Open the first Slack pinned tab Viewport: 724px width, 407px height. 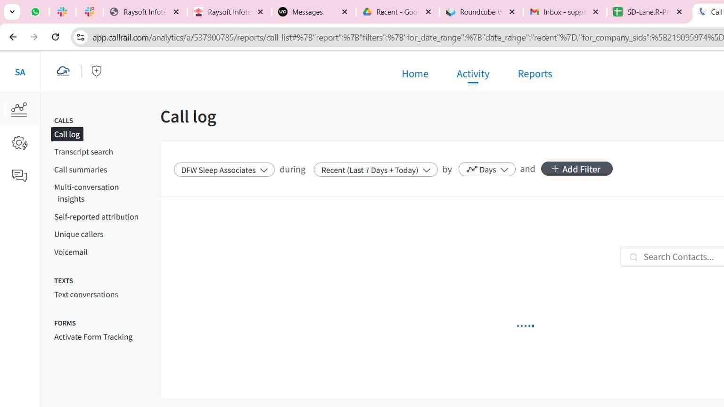point(62,12)
